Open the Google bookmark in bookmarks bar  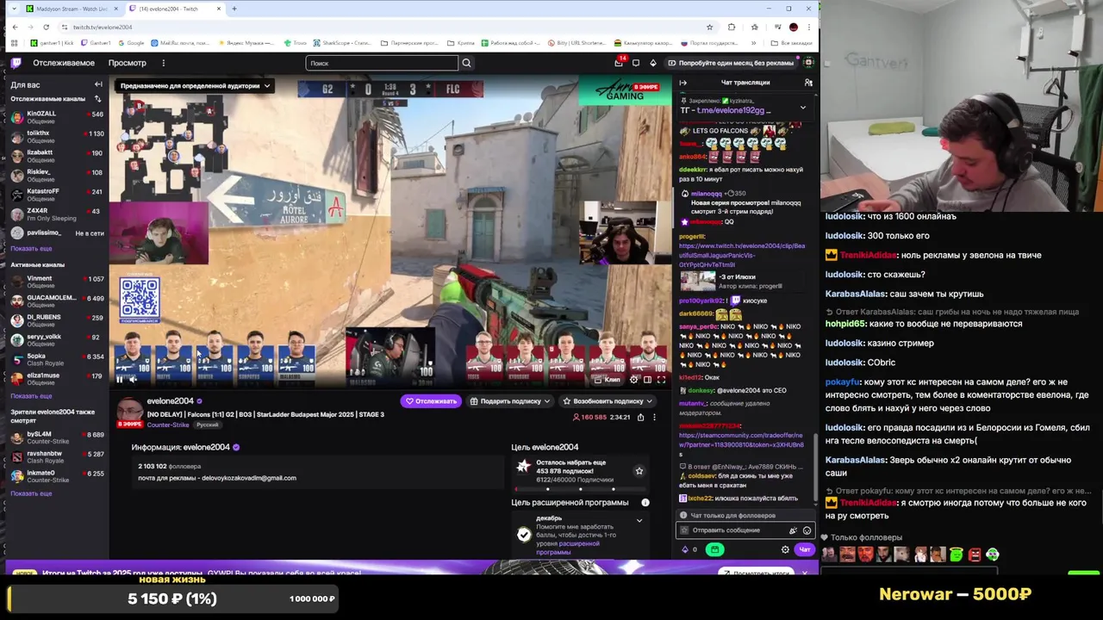[x=132, y=43]
